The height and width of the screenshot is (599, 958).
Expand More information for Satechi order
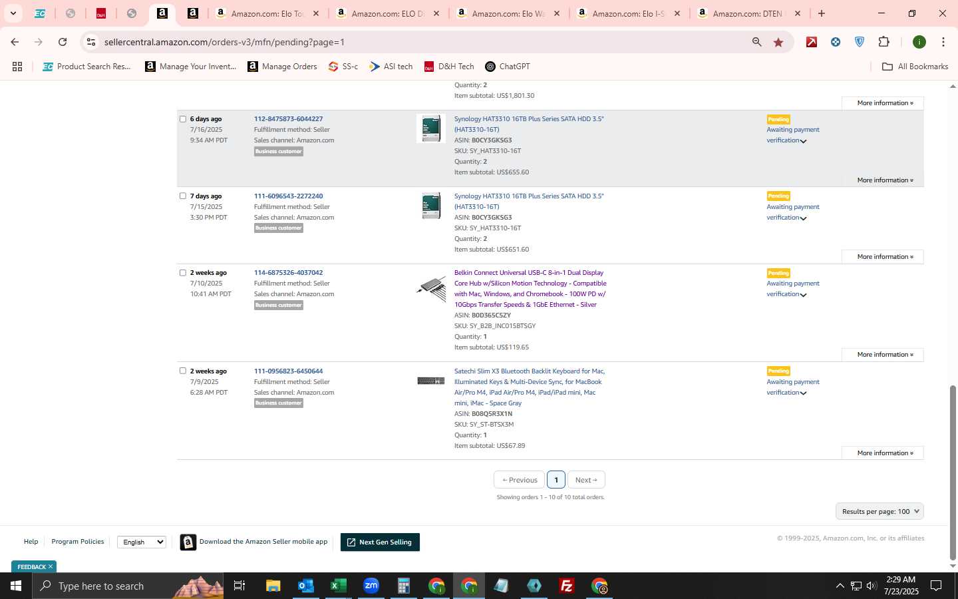click(883, 453)
